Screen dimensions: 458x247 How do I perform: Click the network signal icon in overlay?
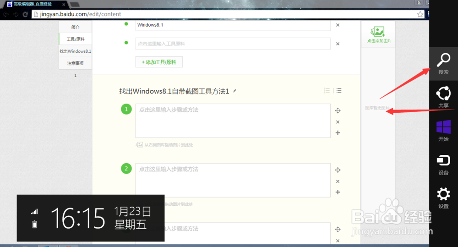(x=34, y=212)
